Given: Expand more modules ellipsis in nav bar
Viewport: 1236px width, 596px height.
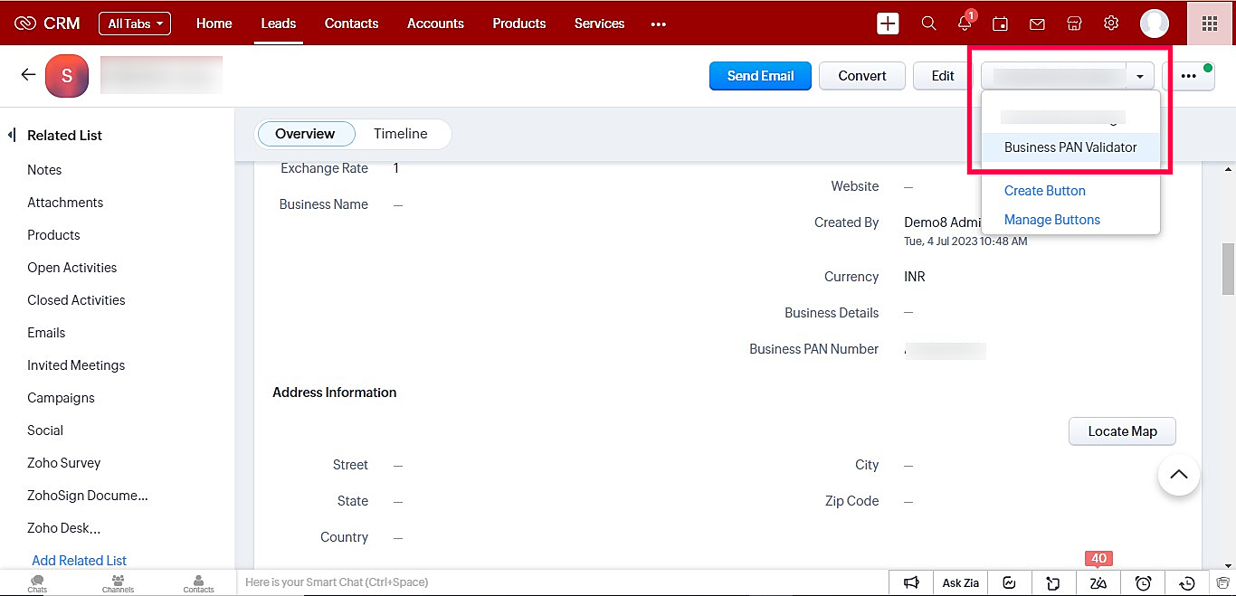Looking at the screenshot, I should tap(659, 24).
